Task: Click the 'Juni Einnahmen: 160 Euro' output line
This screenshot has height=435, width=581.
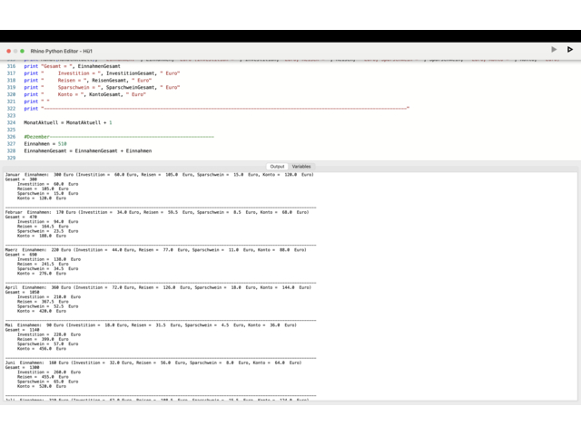Action: pyautogui.click(x=153, y=362)
